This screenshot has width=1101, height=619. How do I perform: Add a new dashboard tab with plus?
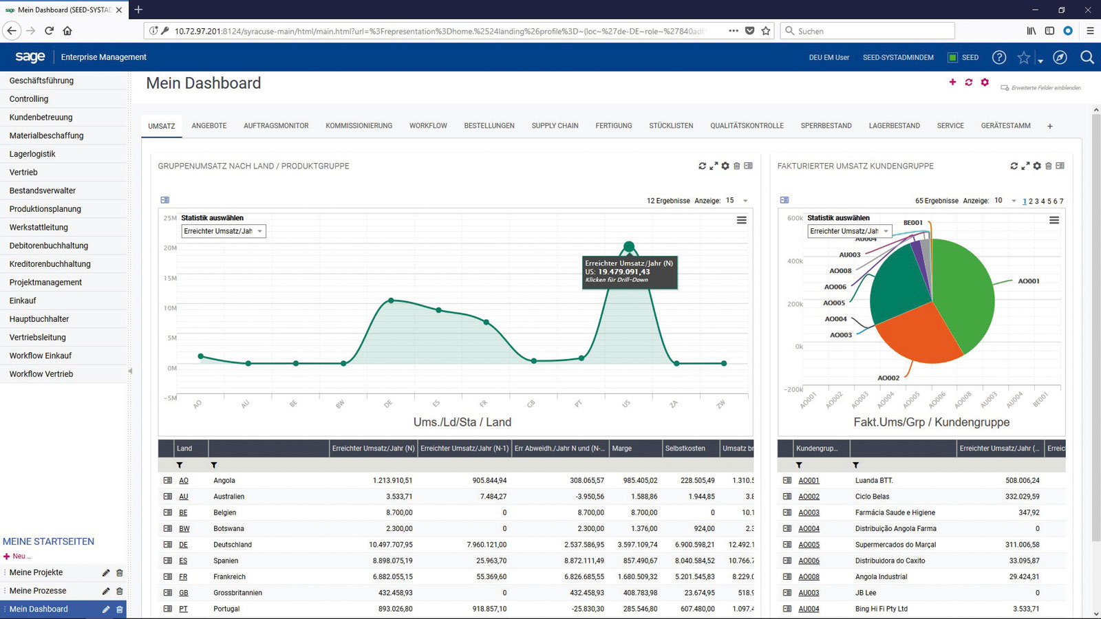[1049, 127]
